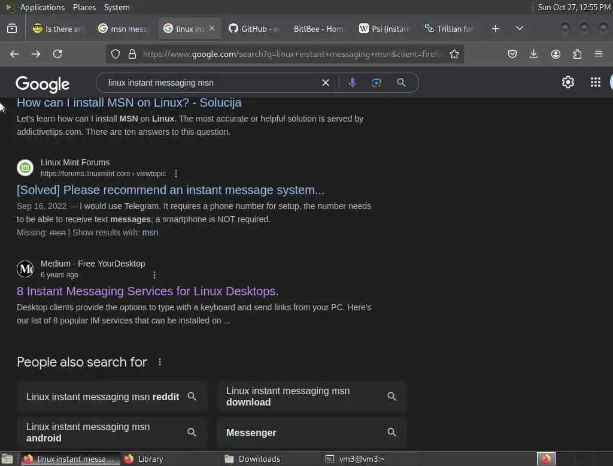Open the Firefox hamburger menu

(x=599, y=54)
